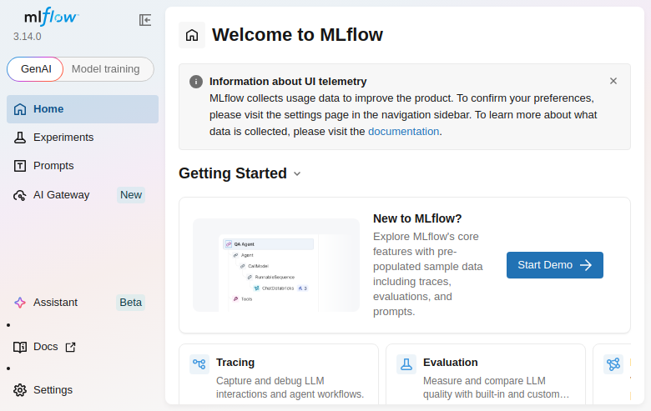Collapse the sidebar with the toggle icon
This screenshot has height=411, width=651.
coord(145,20)
